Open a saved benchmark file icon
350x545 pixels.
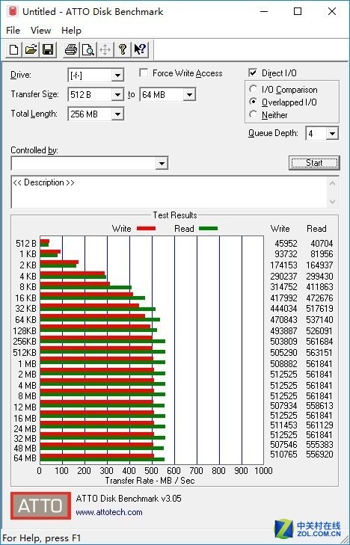point(31,49)
